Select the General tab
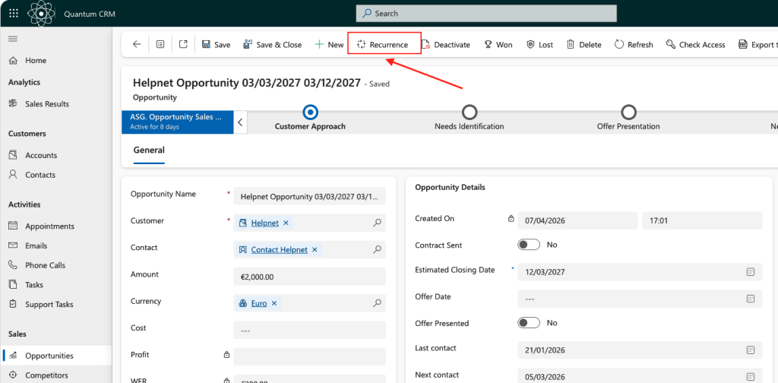This screenshot has width=778, height=383. tap(149, 150)
